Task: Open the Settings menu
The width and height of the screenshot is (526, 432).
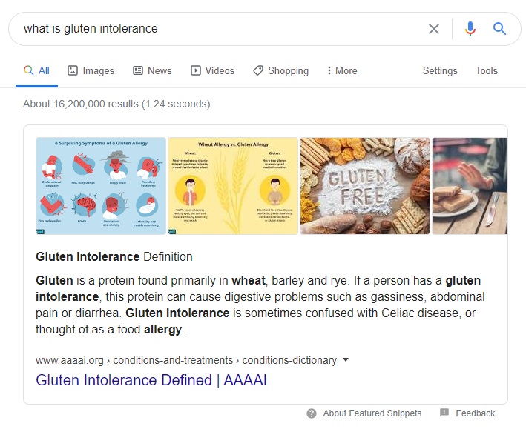Action: pos(440,70)
